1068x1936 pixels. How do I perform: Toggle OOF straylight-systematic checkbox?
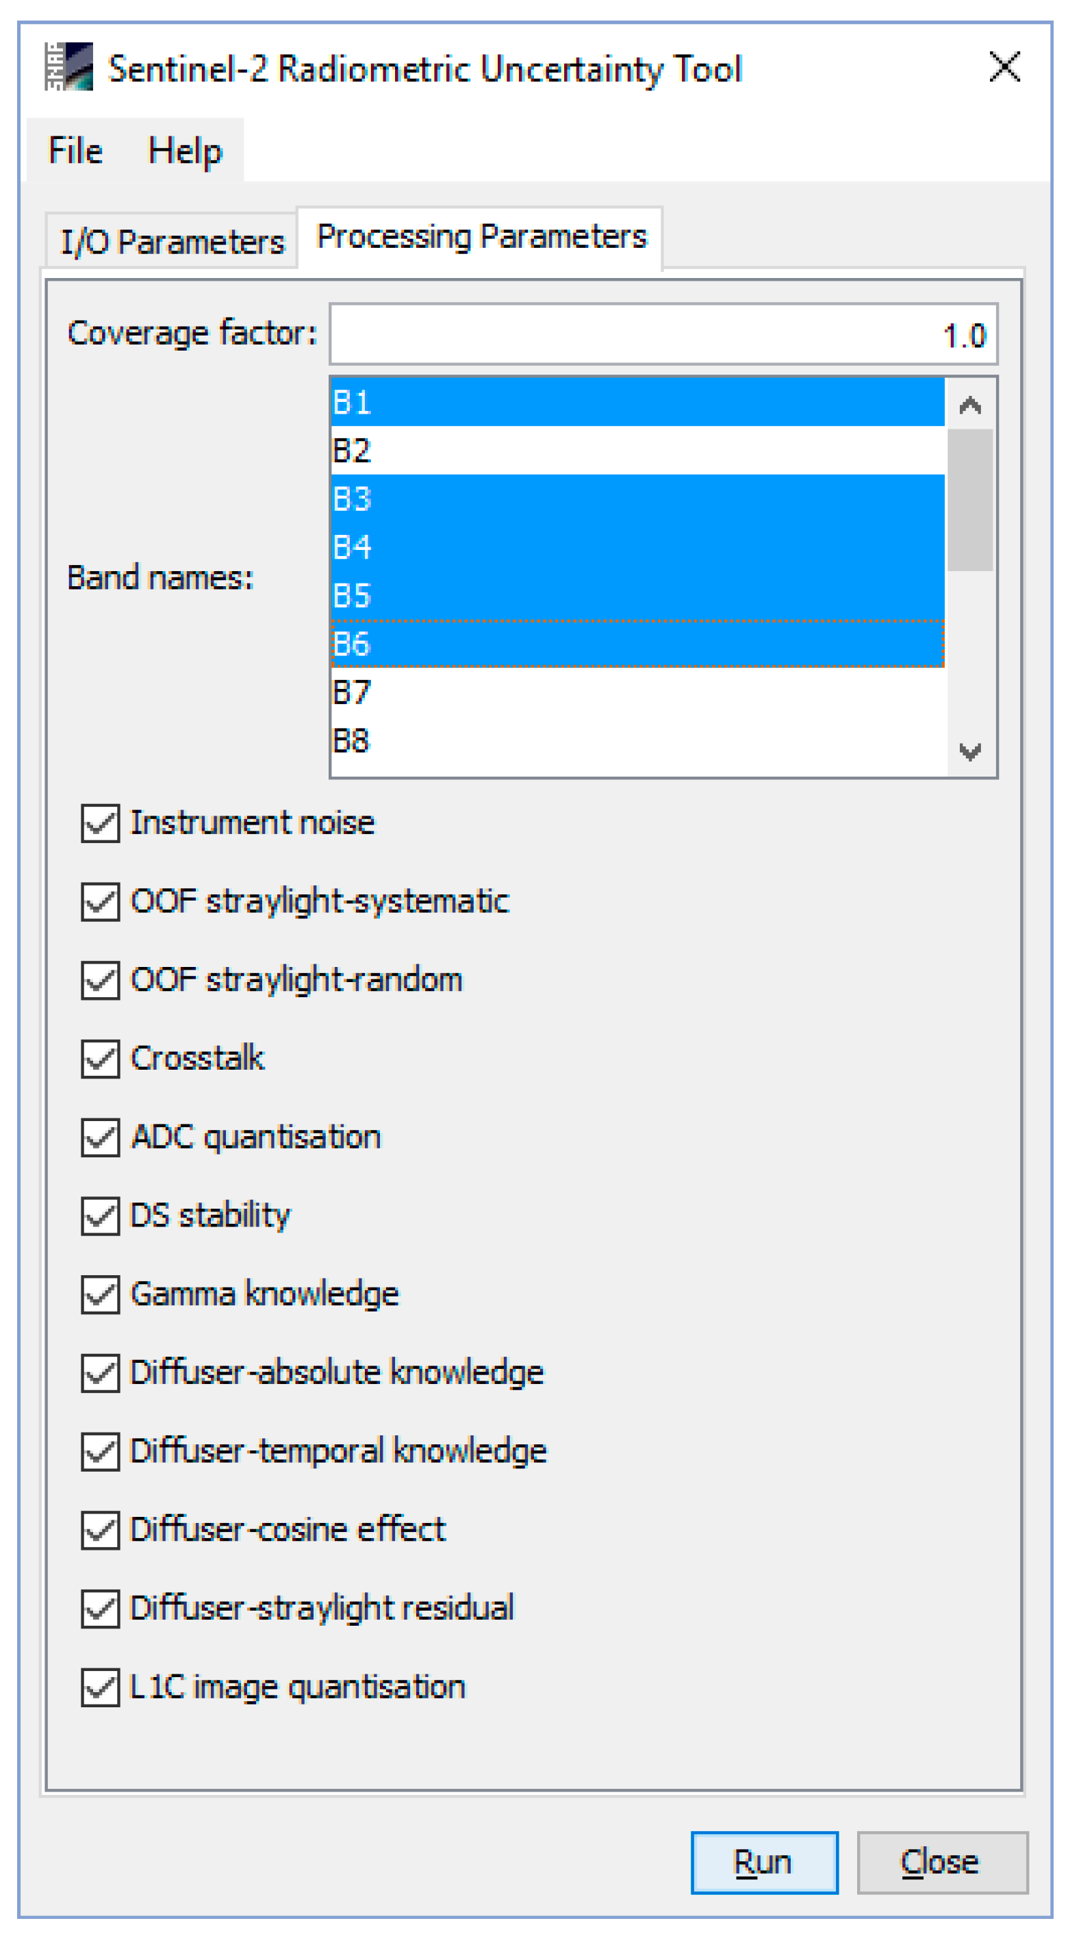(x=100, y=902)
